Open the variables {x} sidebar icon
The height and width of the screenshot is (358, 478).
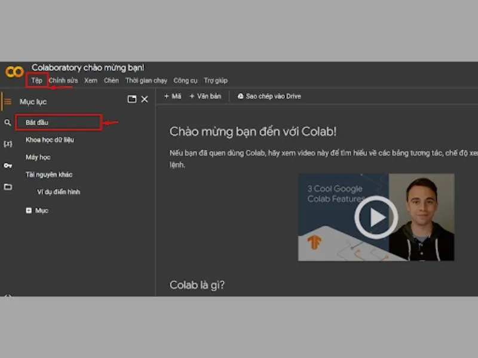pos(8,144)
